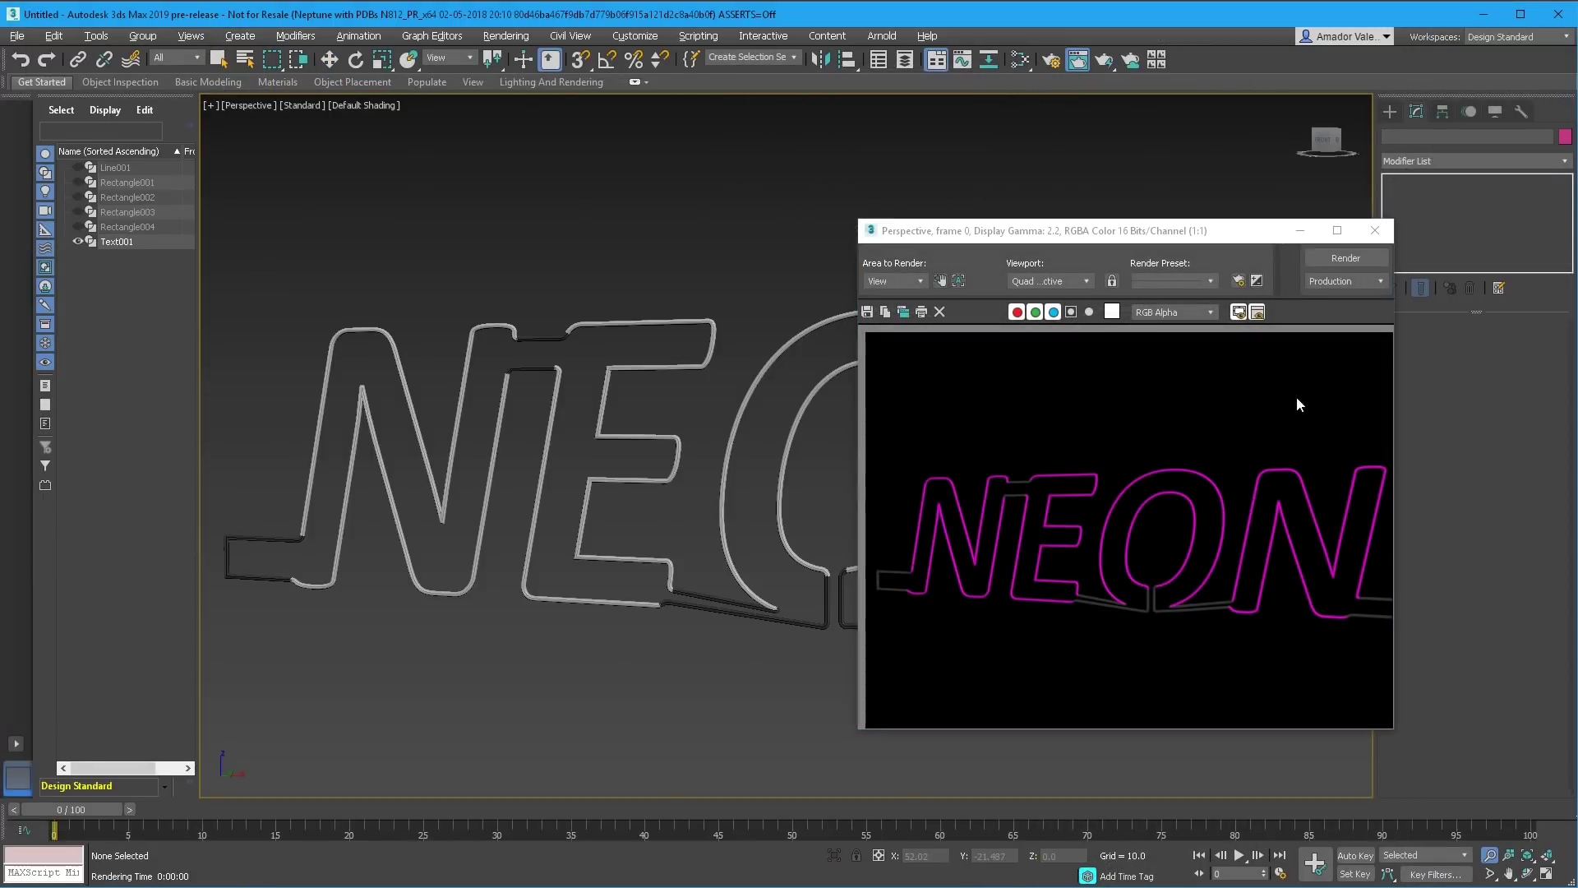Open the Hierarchy panel tab icon
Viewport: 1578px width, 888px height.
click(1442, 112)
